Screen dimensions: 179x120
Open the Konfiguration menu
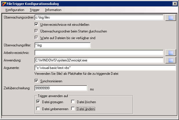click(x=15, y=10)
